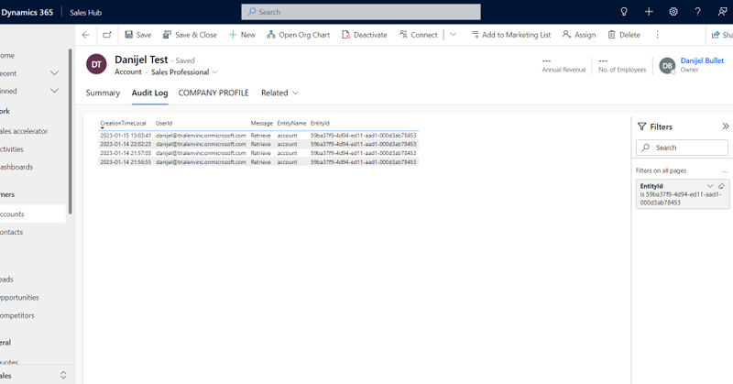This screenshot has width=733, height=384.
Task: Expand the Connect dropdown arrow
Action: click(453, 35)
